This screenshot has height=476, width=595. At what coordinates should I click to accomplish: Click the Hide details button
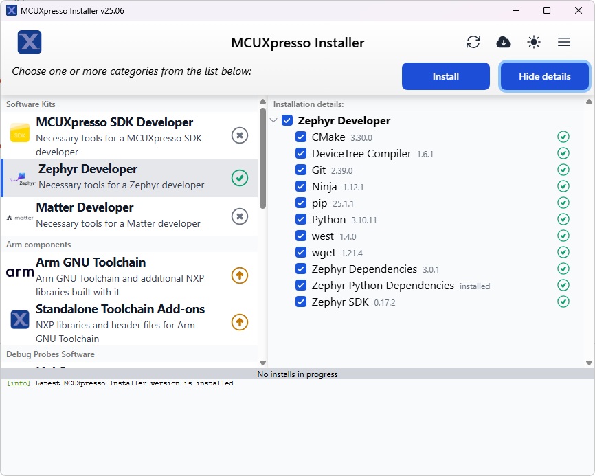point(545,76)
